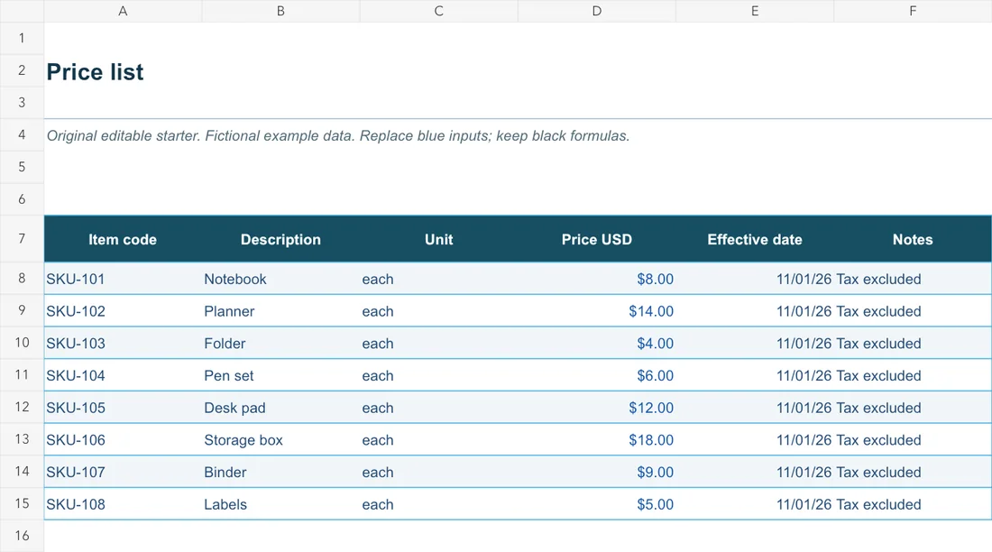
Task: Select the "Planner" description cell
Action: point(280,311)
